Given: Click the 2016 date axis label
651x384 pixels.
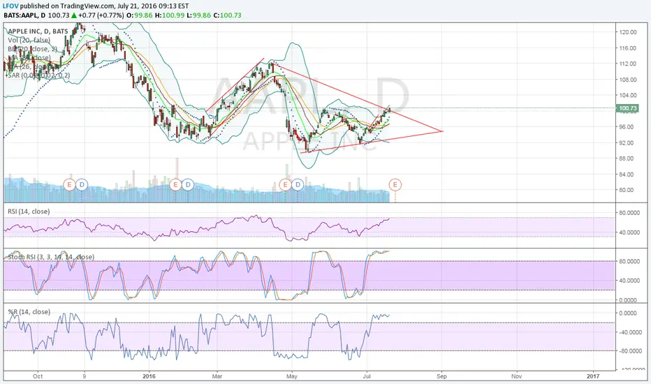Looking at the screenshot, I should (x=149, y=376).
